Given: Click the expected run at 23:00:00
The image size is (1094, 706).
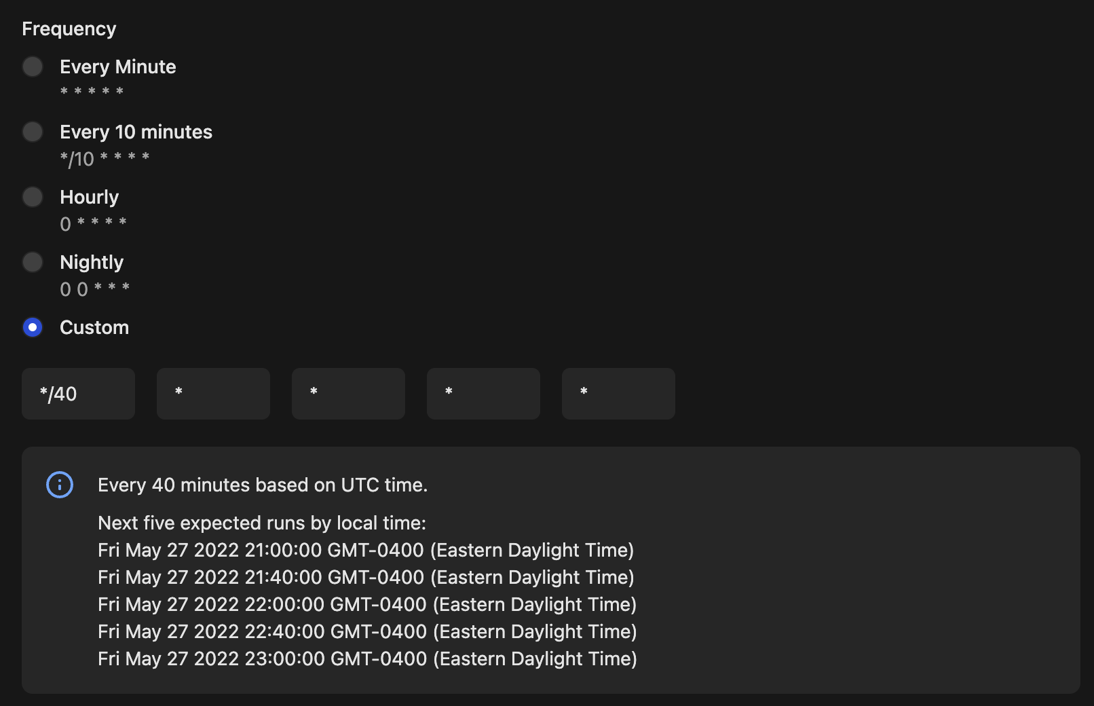Looking at the screenshot, I should coord(367,658).
